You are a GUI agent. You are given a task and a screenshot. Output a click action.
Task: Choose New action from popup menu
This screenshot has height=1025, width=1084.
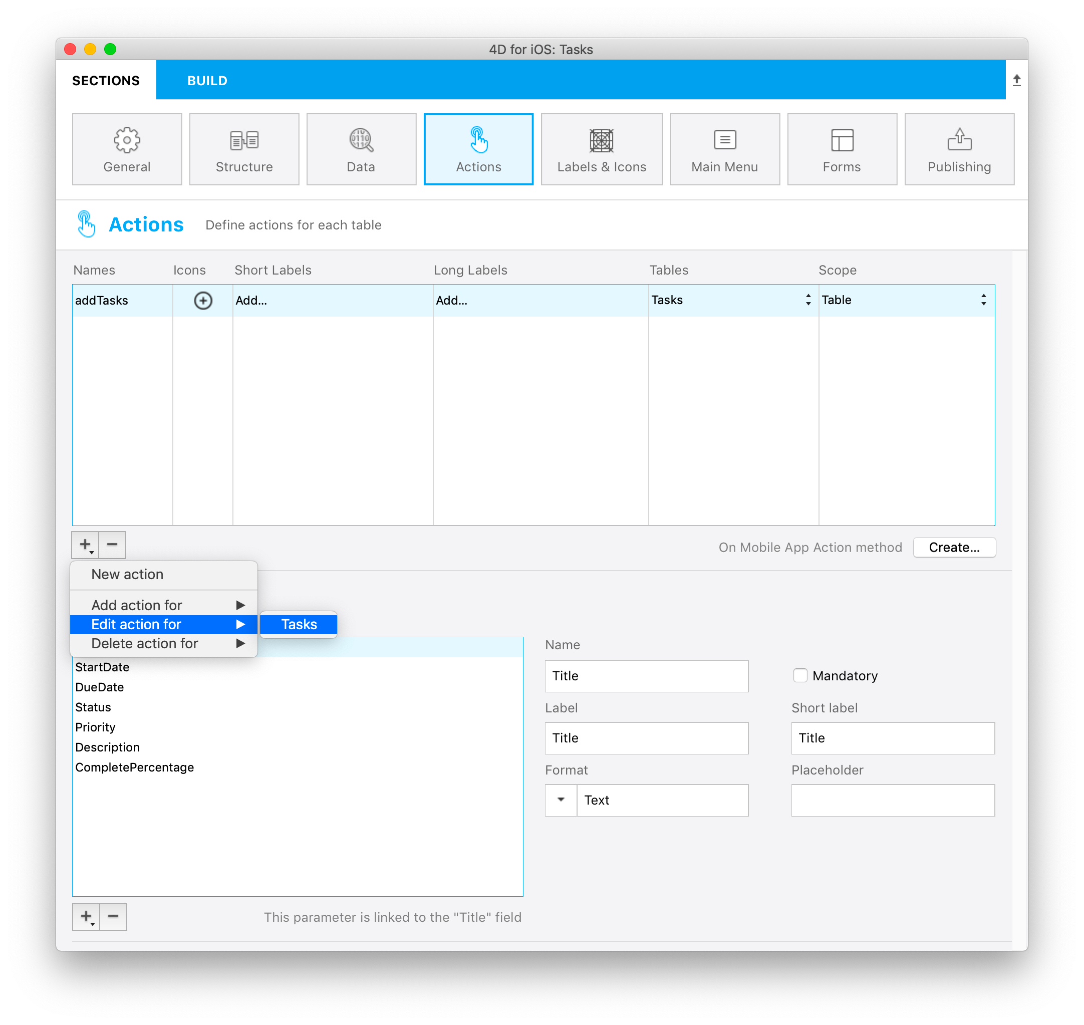(x=164, y=574)
